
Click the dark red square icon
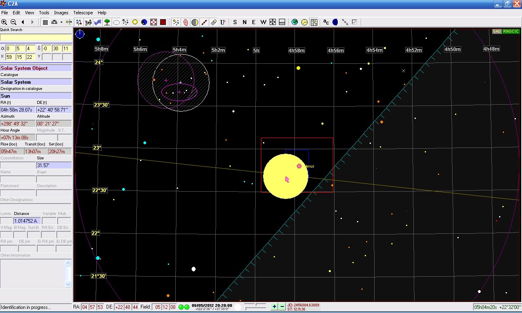click(x=163, y=22)
